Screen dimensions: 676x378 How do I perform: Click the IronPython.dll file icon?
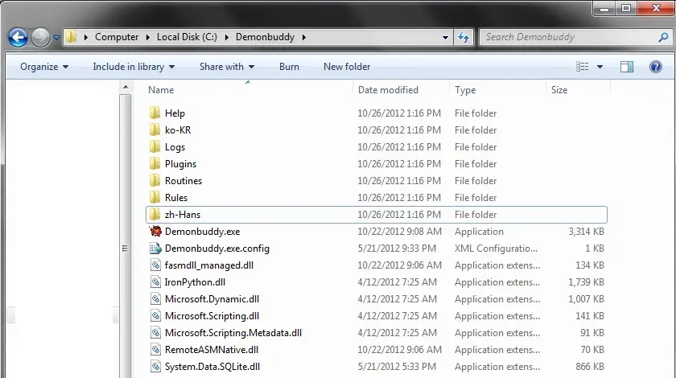[x=155, y=281]
